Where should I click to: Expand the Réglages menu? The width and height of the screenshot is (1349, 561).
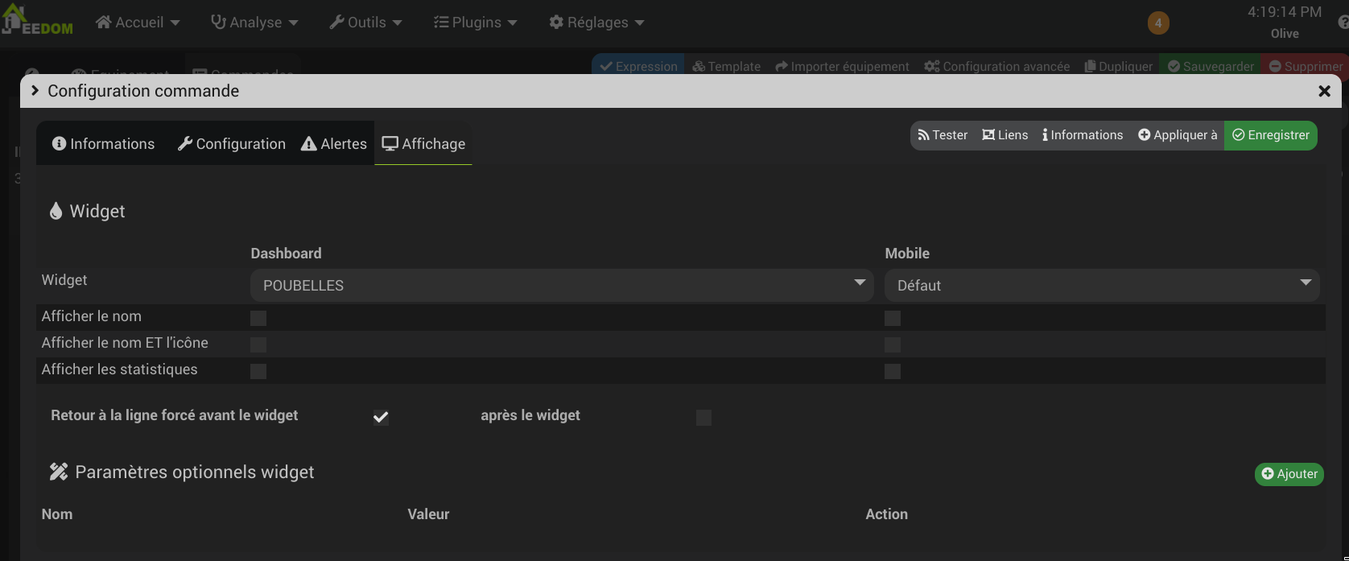point(596,23)
